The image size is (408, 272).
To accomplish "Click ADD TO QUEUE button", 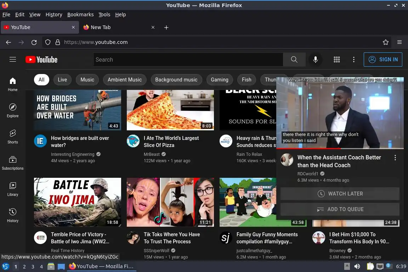I will click(x=340, y=209).
